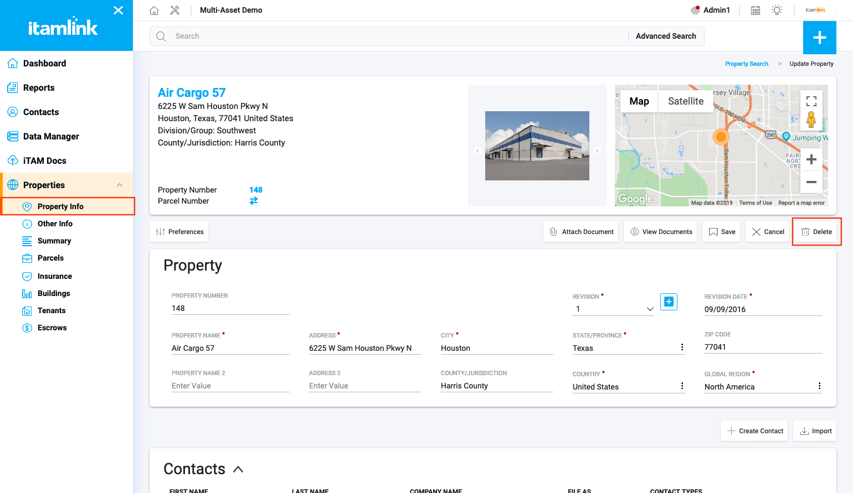Click the lightbulb tips icon
Screen dimensions: 853x493
coord(777,11)
